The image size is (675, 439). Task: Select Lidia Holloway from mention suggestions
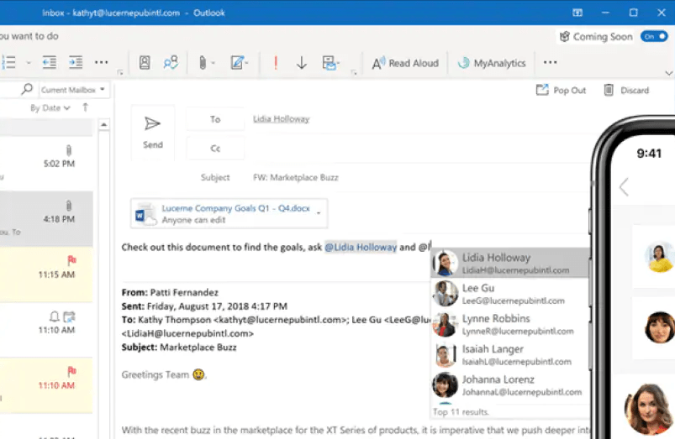[x=510, y=263]
